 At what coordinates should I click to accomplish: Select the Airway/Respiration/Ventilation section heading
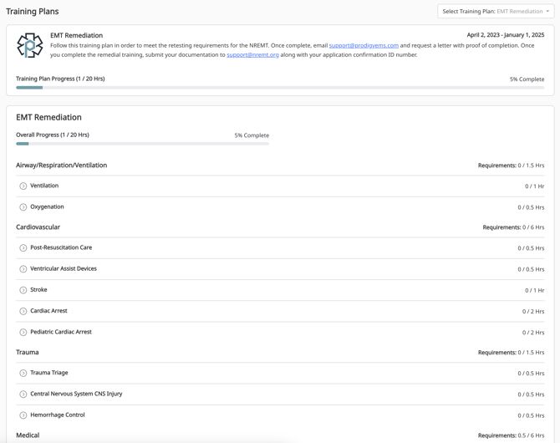(x=61, y=165)
